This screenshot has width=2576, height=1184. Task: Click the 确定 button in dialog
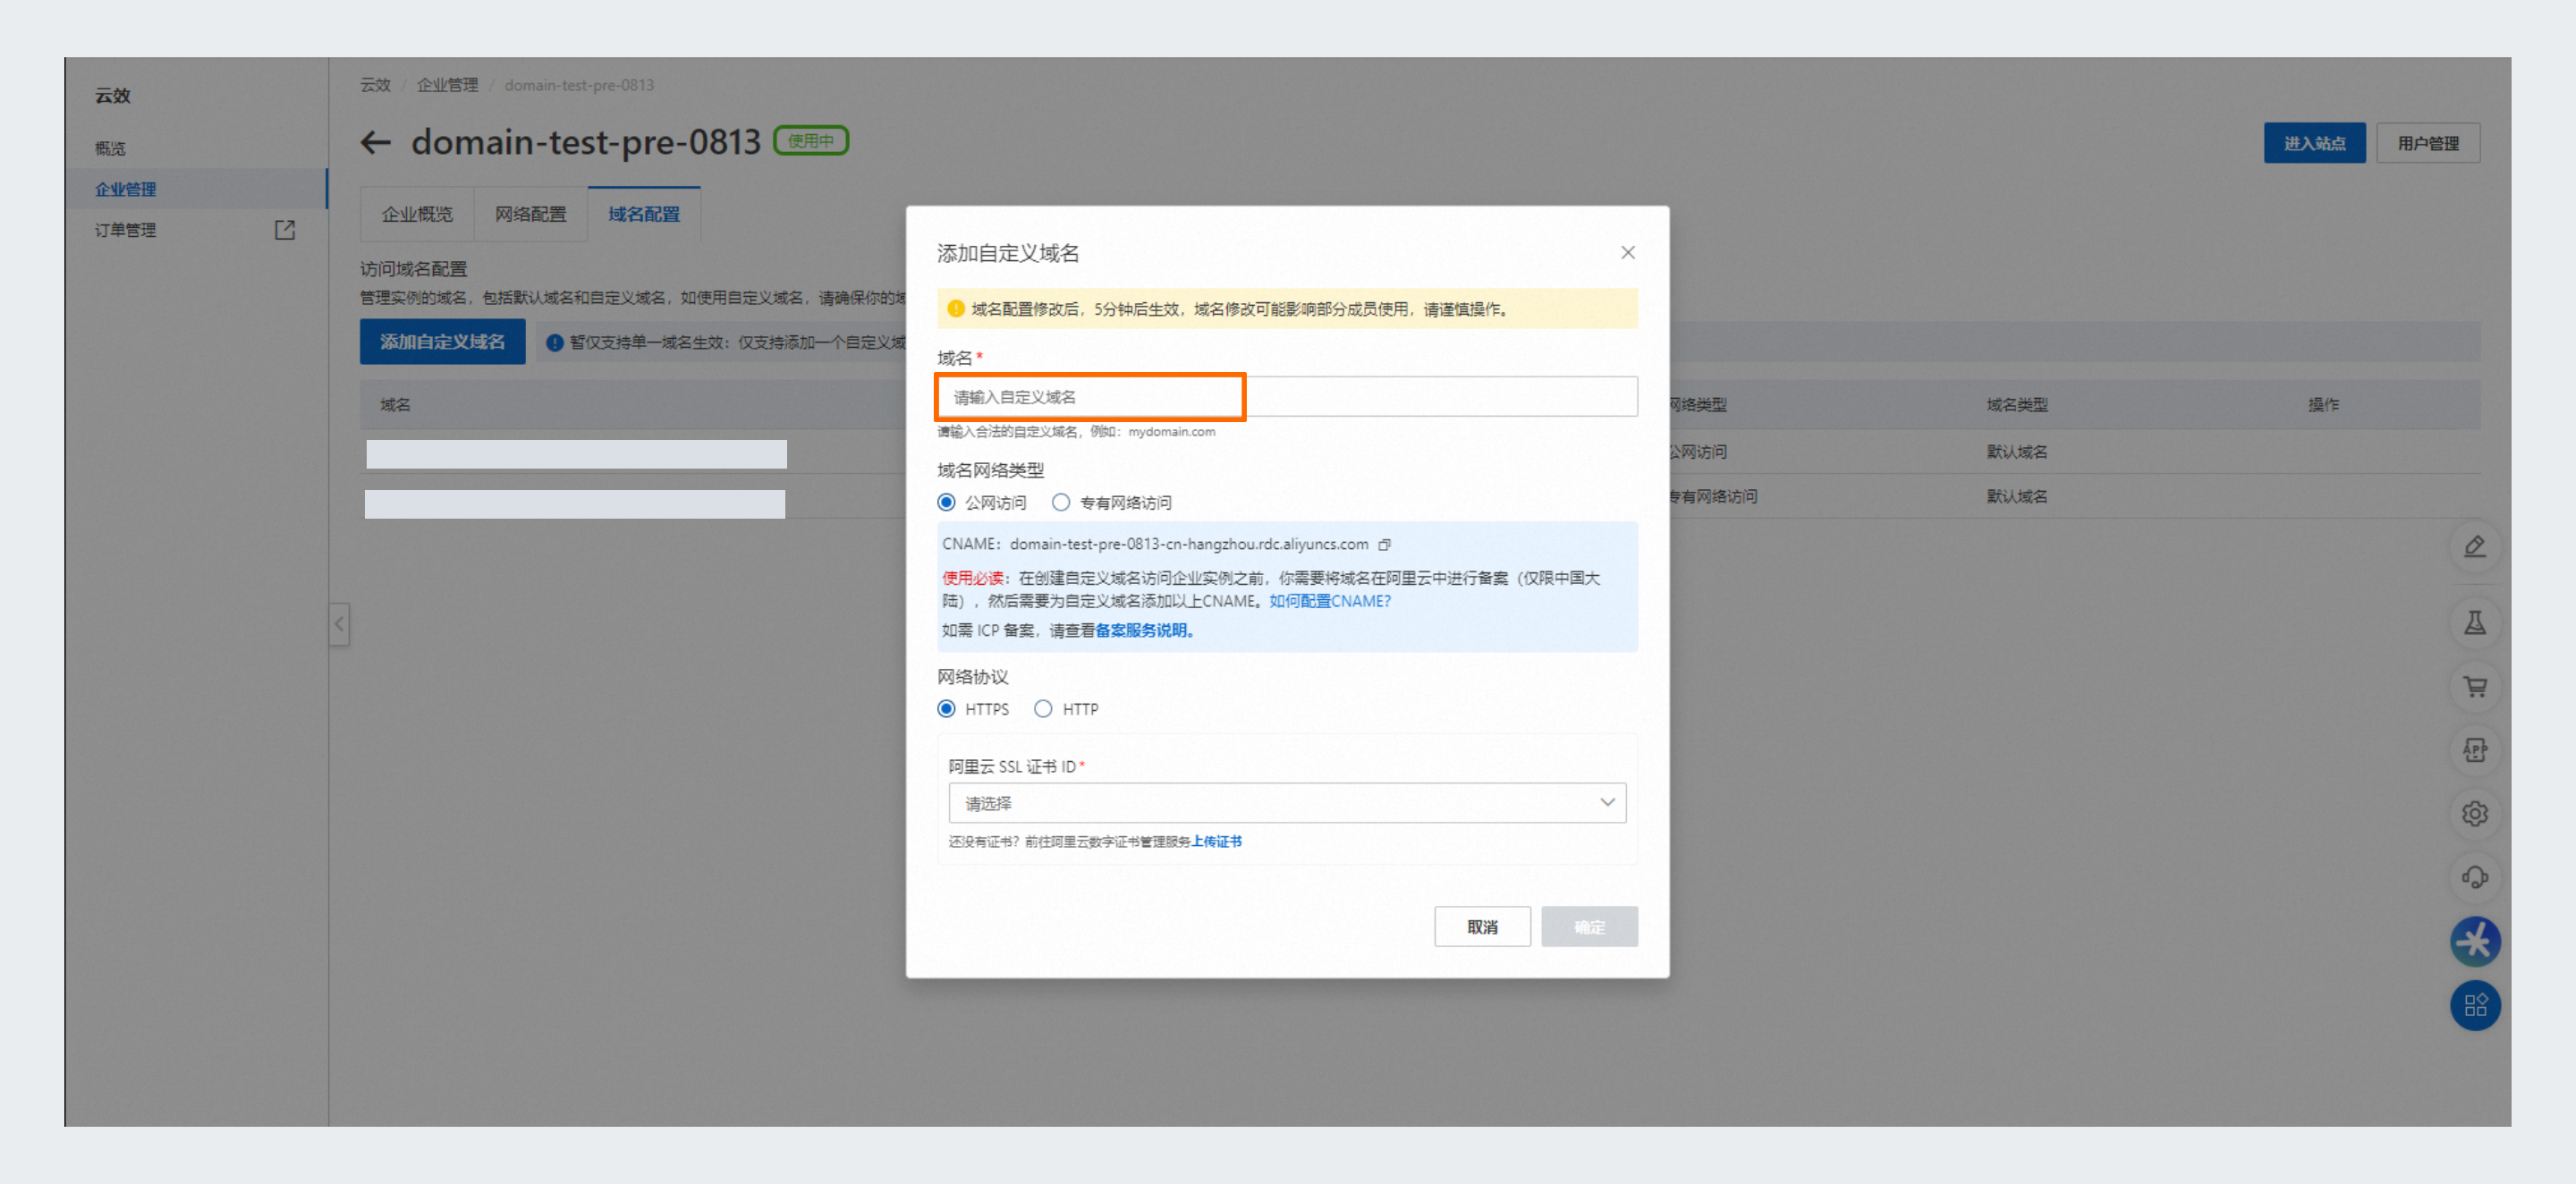(1589, 927)
